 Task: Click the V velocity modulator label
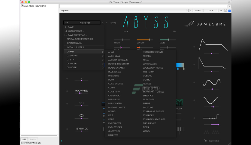[82, 78]
